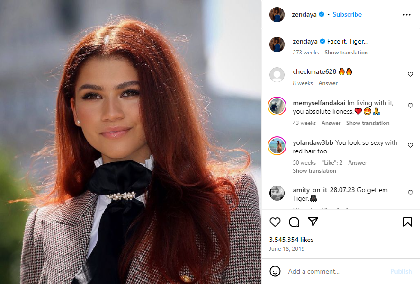Subscribe to zendaya's account
This screenshot has height=284, width=420.
pyautogui.click(x=347, y=15)
